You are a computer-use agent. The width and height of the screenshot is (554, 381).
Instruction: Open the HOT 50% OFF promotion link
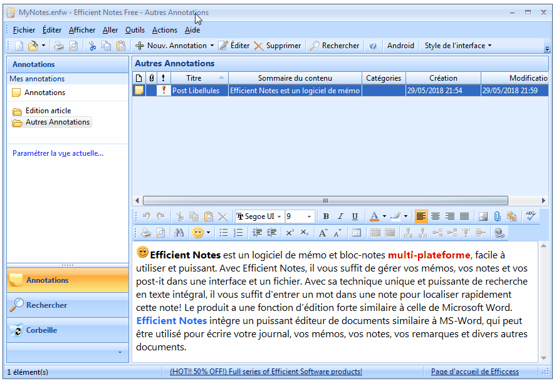(266, 372)
